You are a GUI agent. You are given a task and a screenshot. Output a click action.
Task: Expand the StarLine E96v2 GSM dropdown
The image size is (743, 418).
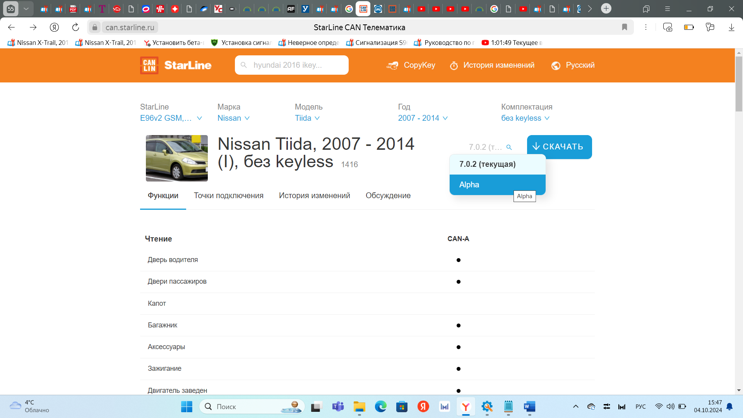click(171, 118)
